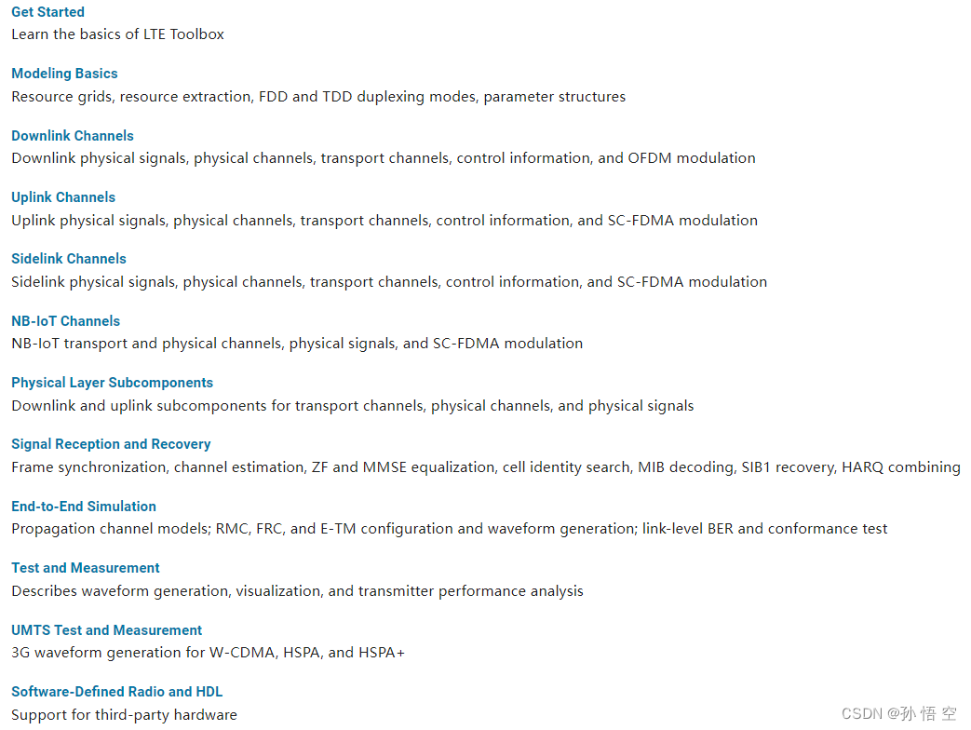Visit the Sidelink Channels page
This screenshot has width=971, height=730.
[69, 259]
